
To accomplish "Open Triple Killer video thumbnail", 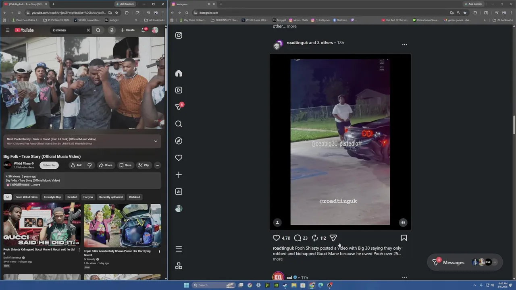I will [123, 225].
